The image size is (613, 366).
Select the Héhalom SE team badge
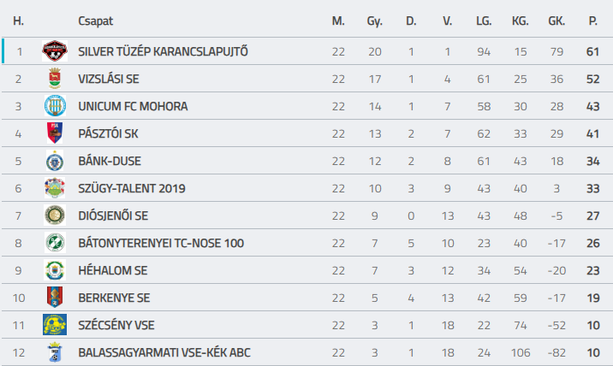(x=55, y=270)
